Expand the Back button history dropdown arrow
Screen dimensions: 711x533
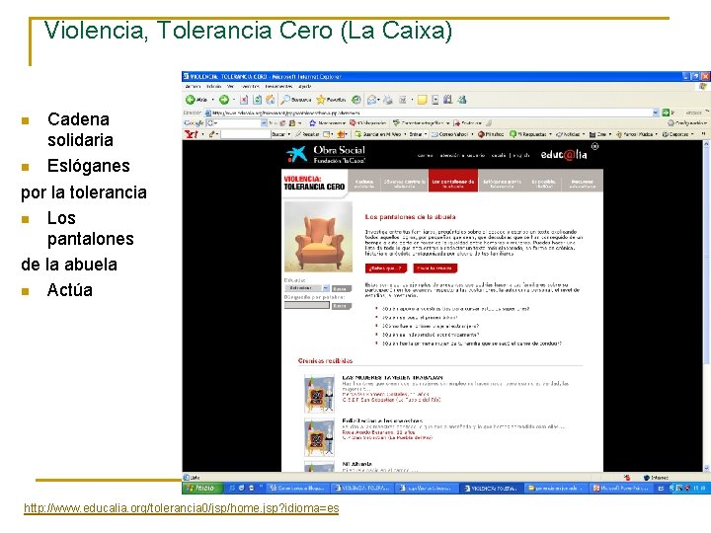[213, 100]
